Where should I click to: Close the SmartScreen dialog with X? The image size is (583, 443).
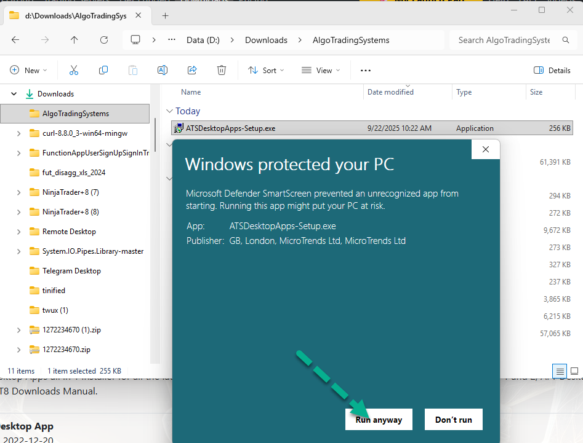486,149
